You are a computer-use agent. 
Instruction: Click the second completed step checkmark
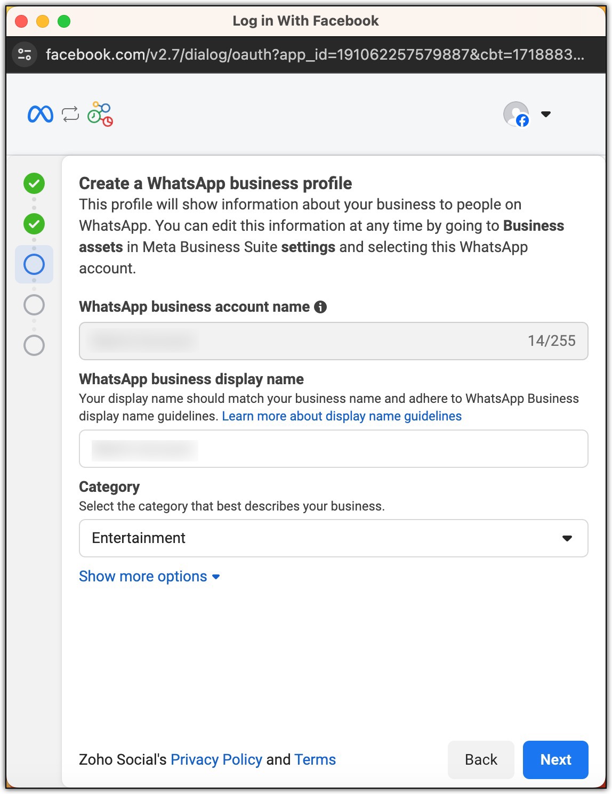[x=34, y=224]
